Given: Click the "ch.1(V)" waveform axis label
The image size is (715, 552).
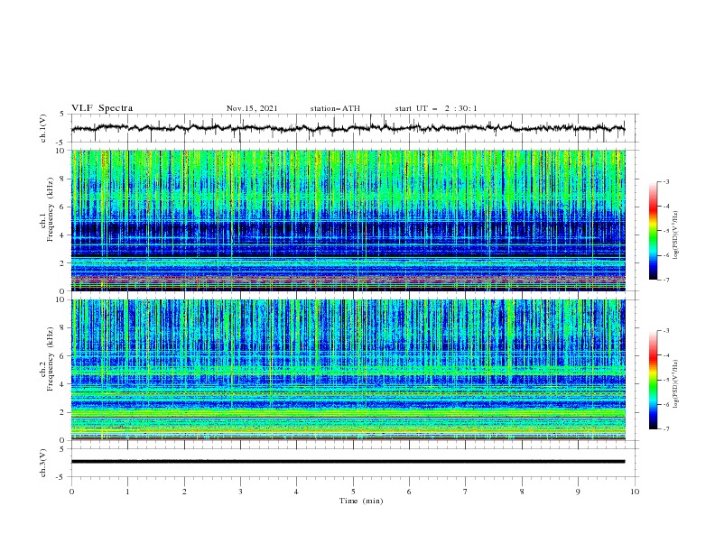Looking at the screenshot, I should (x=42, y=128).
